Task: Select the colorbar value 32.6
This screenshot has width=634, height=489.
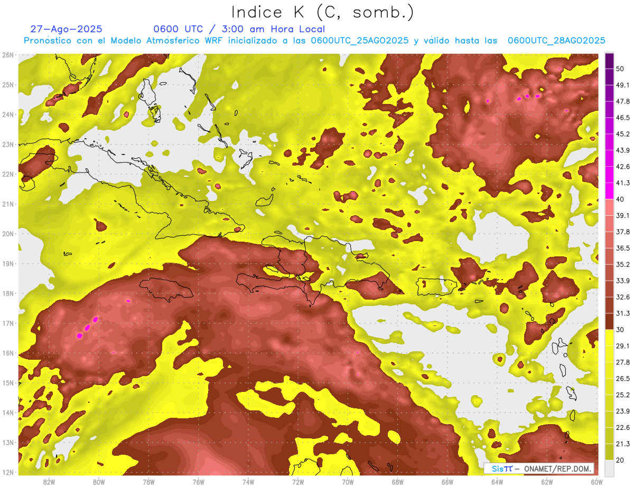Action: 623,297
